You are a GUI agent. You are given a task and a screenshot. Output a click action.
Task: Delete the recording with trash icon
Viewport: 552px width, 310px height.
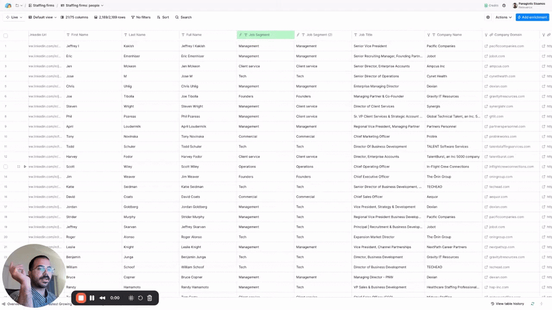pyautogui.click(x=150, y=298)
